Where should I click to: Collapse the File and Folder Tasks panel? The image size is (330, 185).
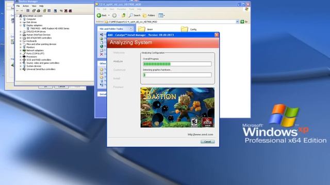131,29
